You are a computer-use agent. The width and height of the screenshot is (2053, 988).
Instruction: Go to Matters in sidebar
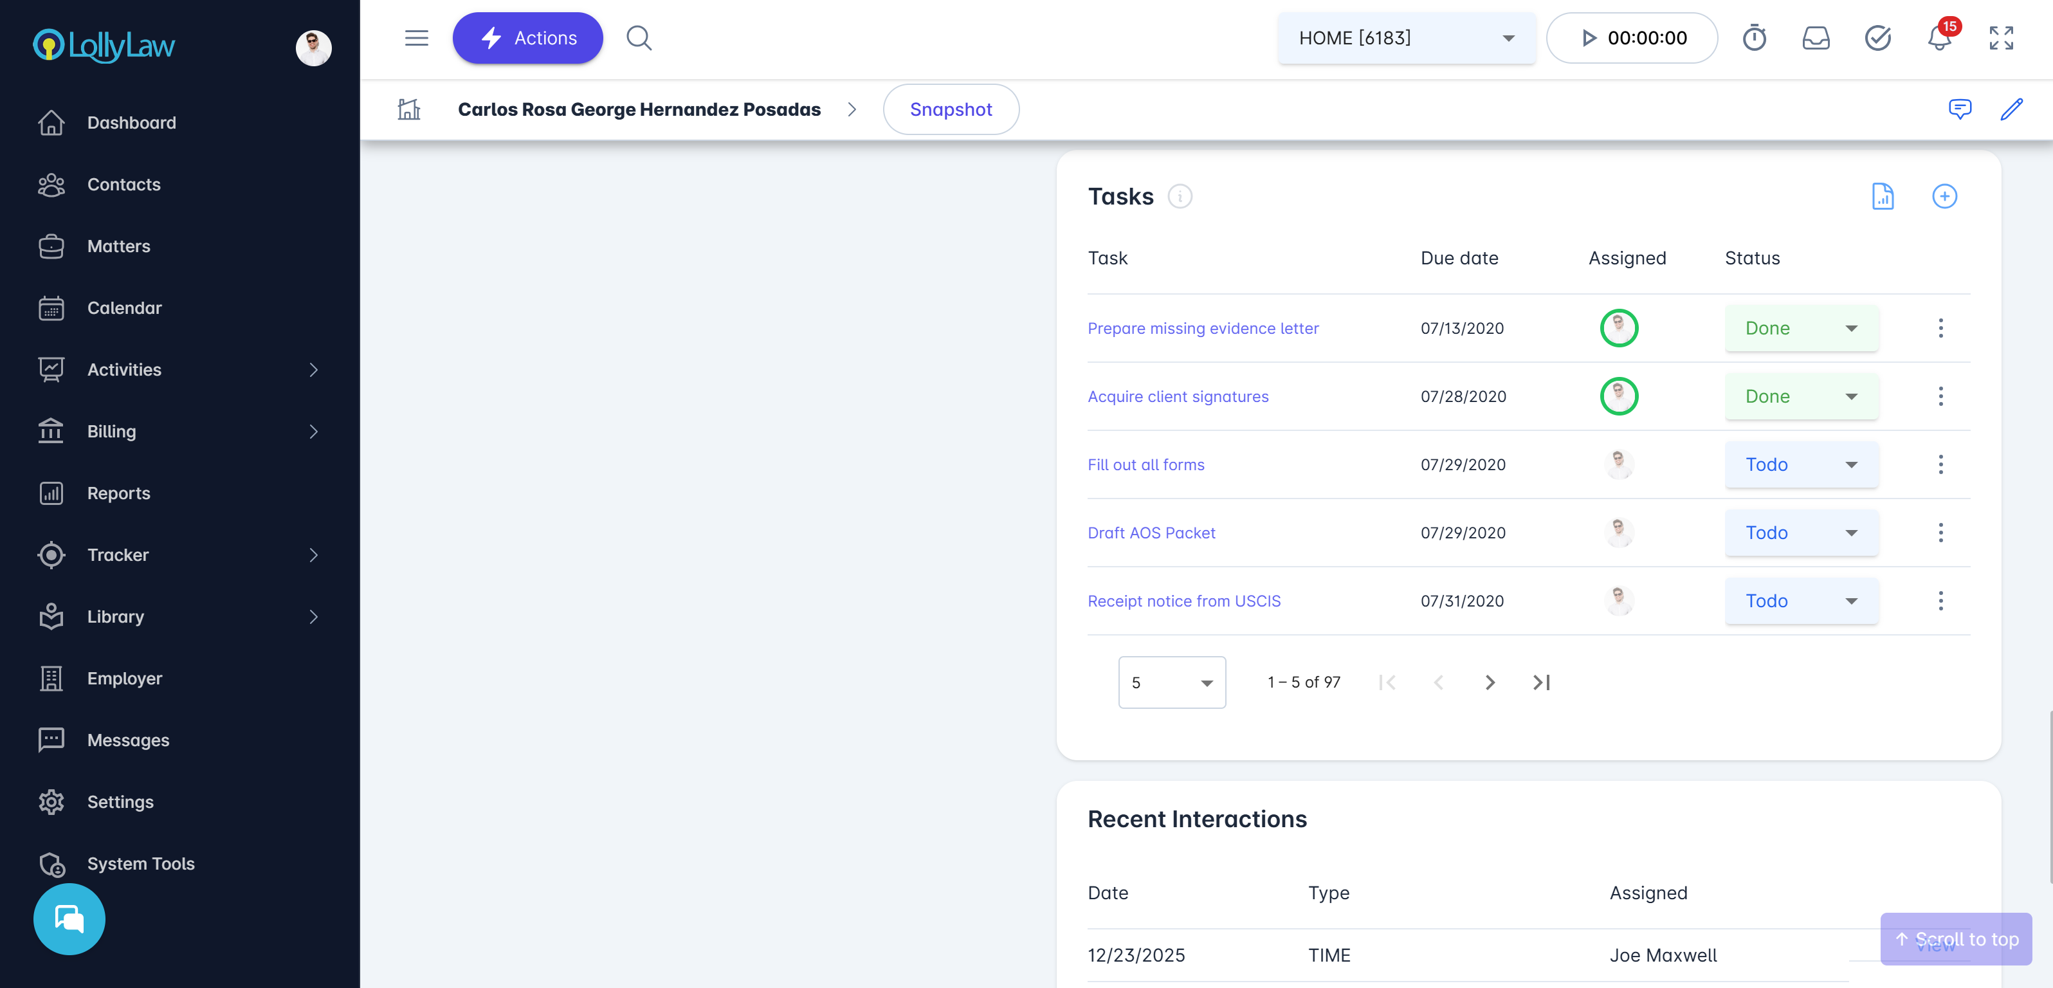tap(119, 246)
